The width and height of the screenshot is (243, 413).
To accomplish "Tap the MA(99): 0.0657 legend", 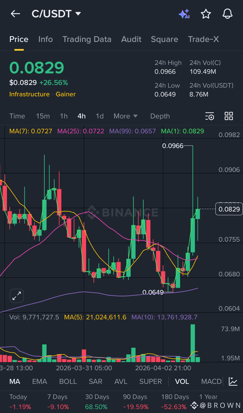I will 133,131.
